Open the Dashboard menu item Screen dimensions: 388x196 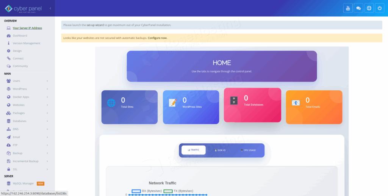(20, 36)
